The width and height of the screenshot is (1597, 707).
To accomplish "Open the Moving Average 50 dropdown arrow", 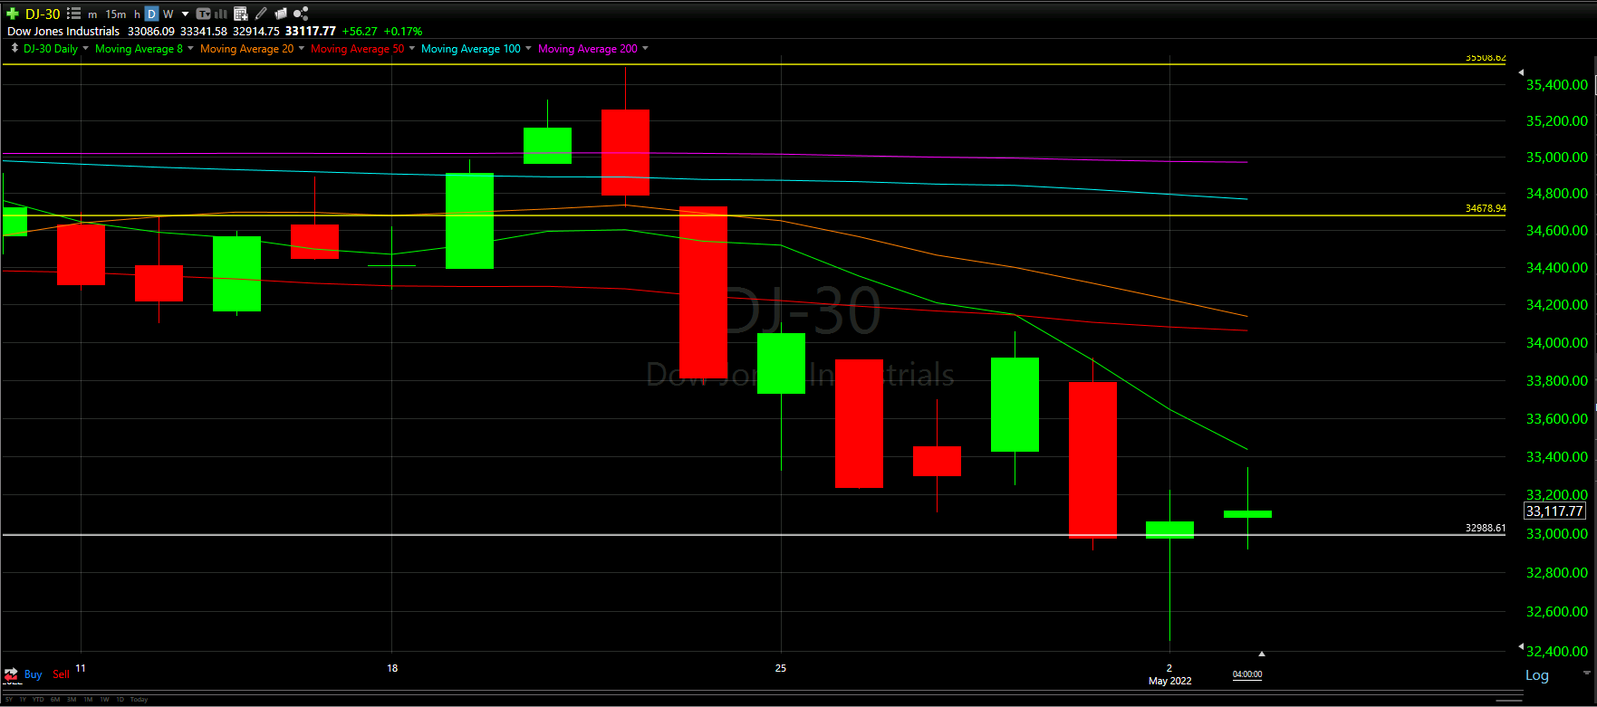I will click(412, 48).
